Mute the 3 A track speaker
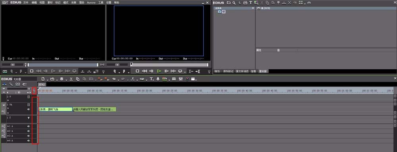 click(29, 136)
